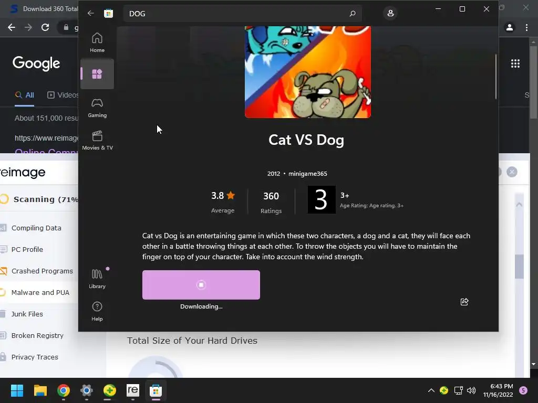Open Settings gear on the taskbar

[x=87, y=390]
